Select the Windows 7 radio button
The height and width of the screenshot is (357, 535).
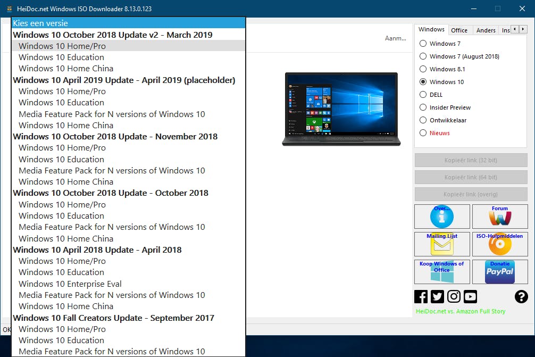(440, 43)
